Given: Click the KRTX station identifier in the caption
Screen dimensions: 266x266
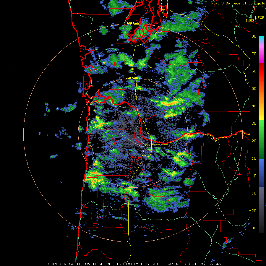Looking at the screenshot, I should (173, 264).
